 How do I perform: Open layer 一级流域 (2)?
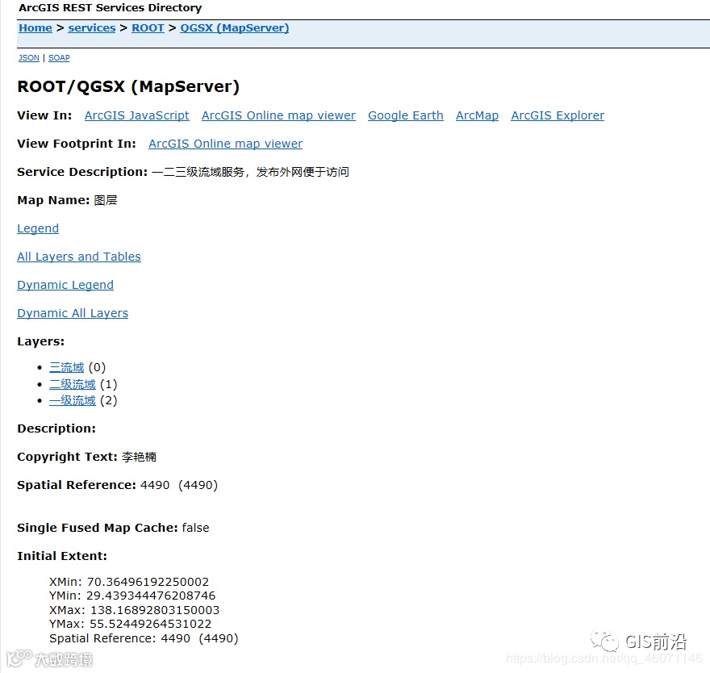tap(73, 401)
